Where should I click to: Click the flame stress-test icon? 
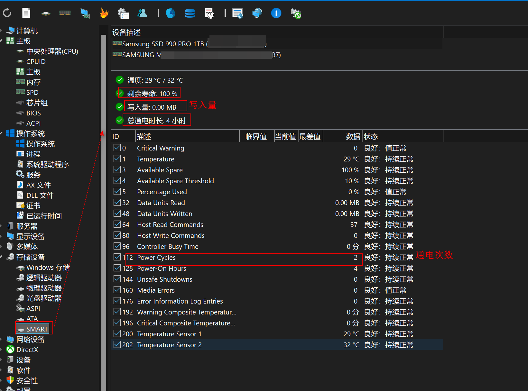coord(104,13)
